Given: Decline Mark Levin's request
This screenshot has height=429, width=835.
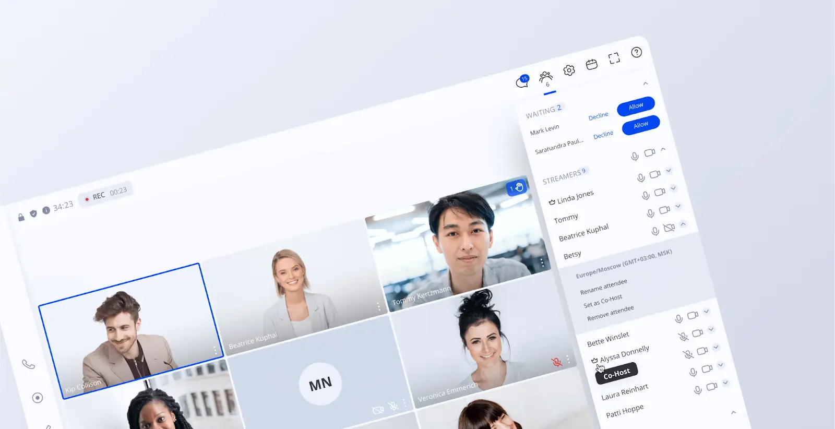Looking at the screenshot, I should pos(598,116).
